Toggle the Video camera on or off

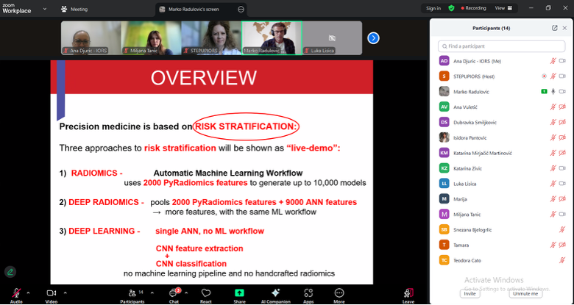(51, 293)
